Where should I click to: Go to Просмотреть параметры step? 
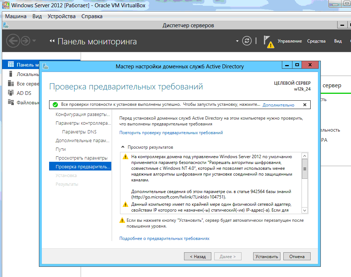(81, 158)
